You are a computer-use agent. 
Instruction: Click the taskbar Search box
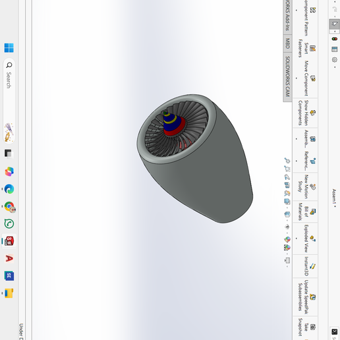coord(9,101)
